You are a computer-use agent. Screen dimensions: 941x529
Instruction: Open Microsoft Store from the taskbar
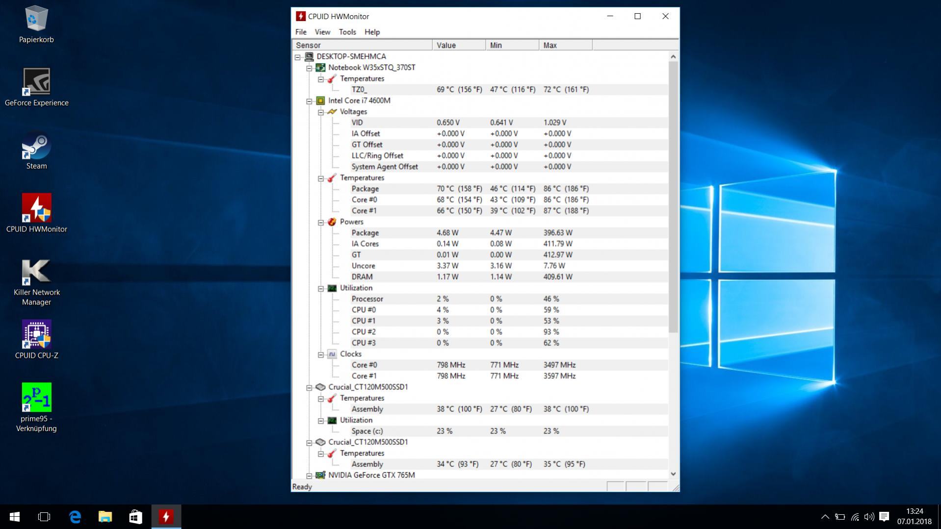coord(135,517)
